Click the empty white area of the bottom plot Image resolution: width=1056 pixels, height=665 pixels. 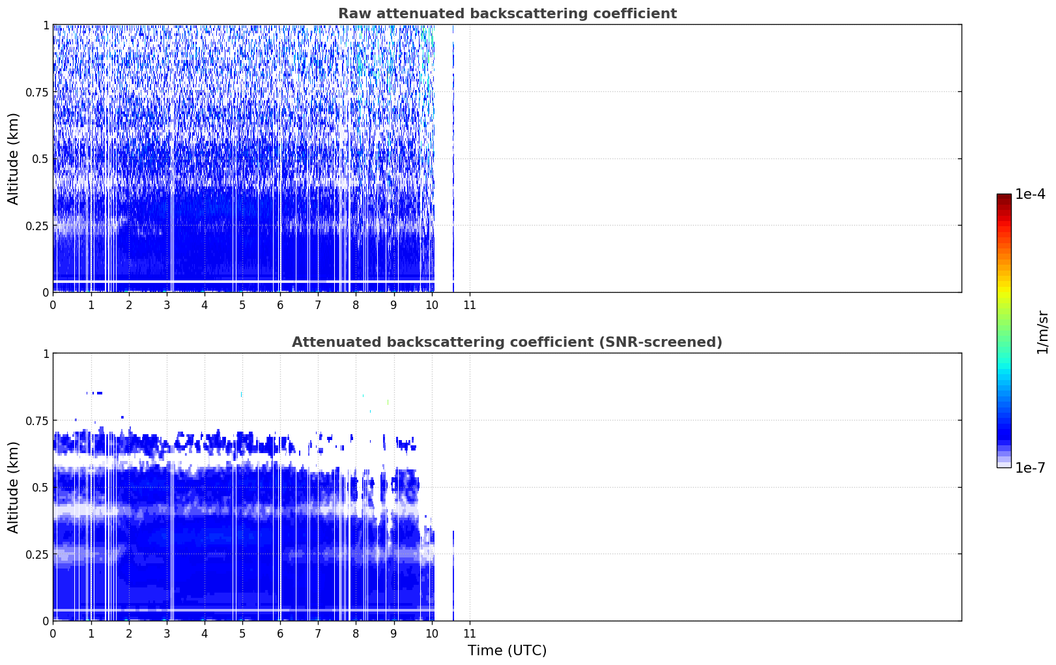tap(710, 487)
